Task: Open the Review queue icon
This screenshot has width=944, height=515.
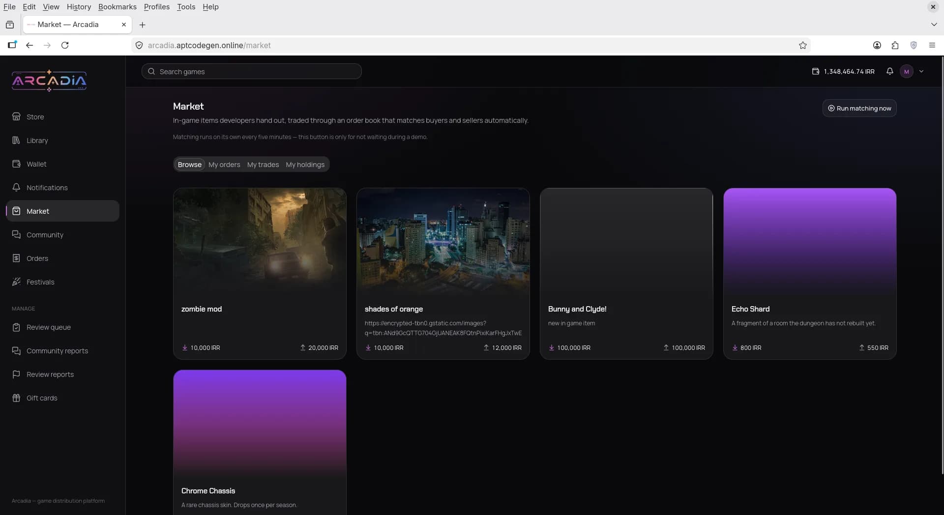Action: tap(16, 327)
